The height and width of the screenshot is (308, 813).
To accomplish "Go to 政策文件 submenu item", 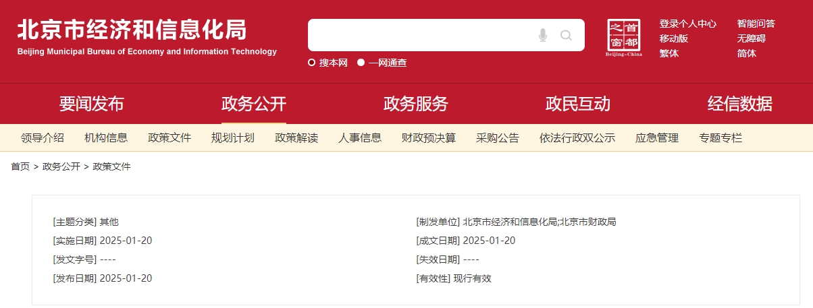I will 169,138.
